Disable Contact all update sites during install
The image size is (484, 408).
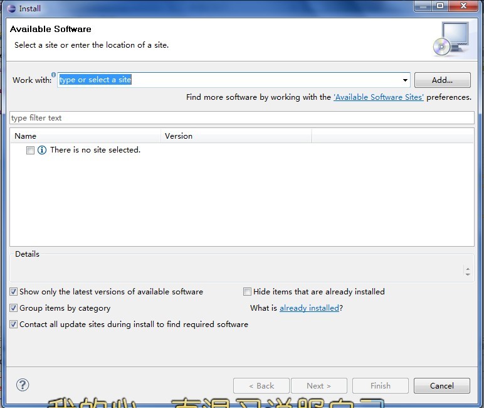coord(14,325)
